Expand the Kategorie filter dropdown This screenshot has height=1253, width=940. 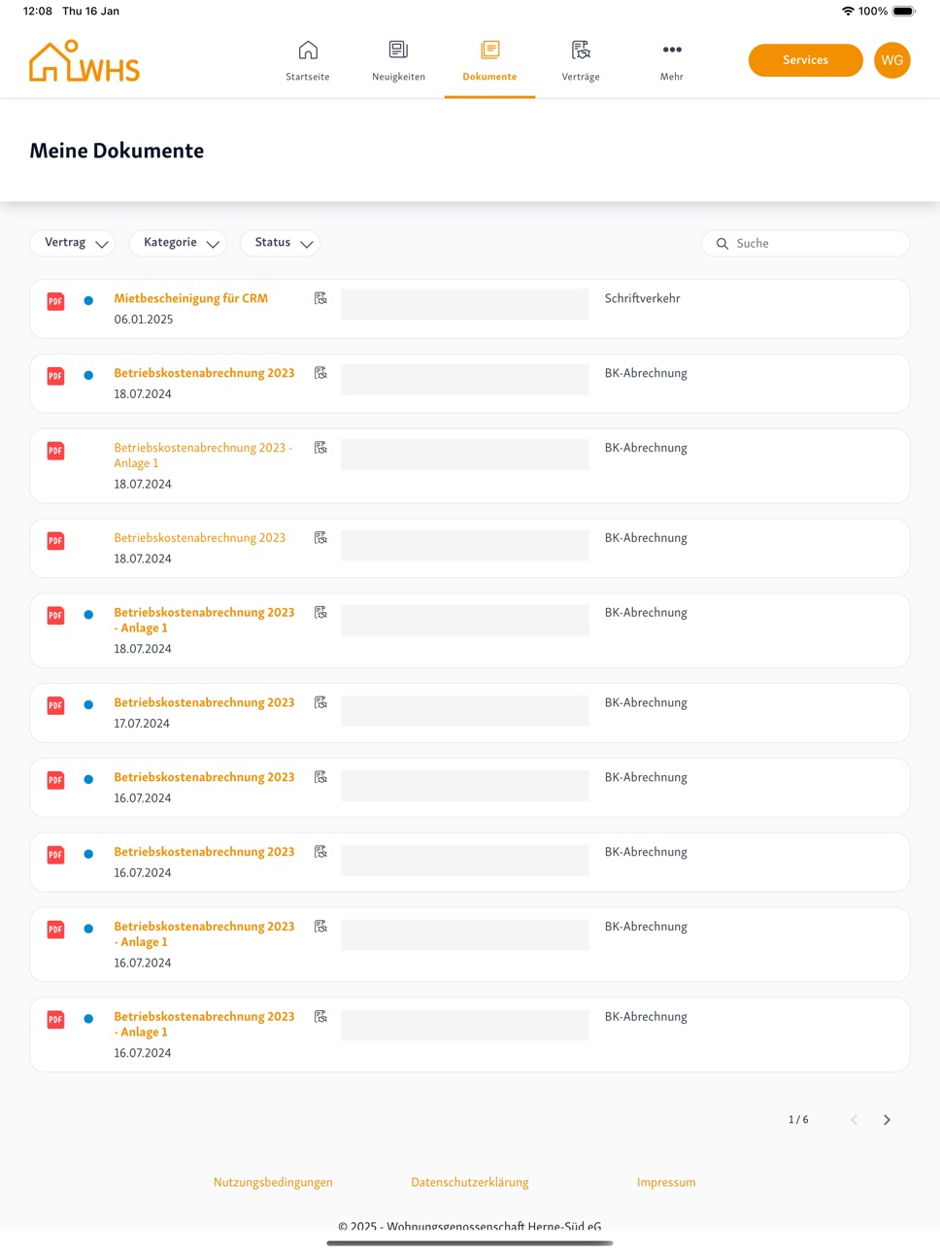tap(178, 243)
